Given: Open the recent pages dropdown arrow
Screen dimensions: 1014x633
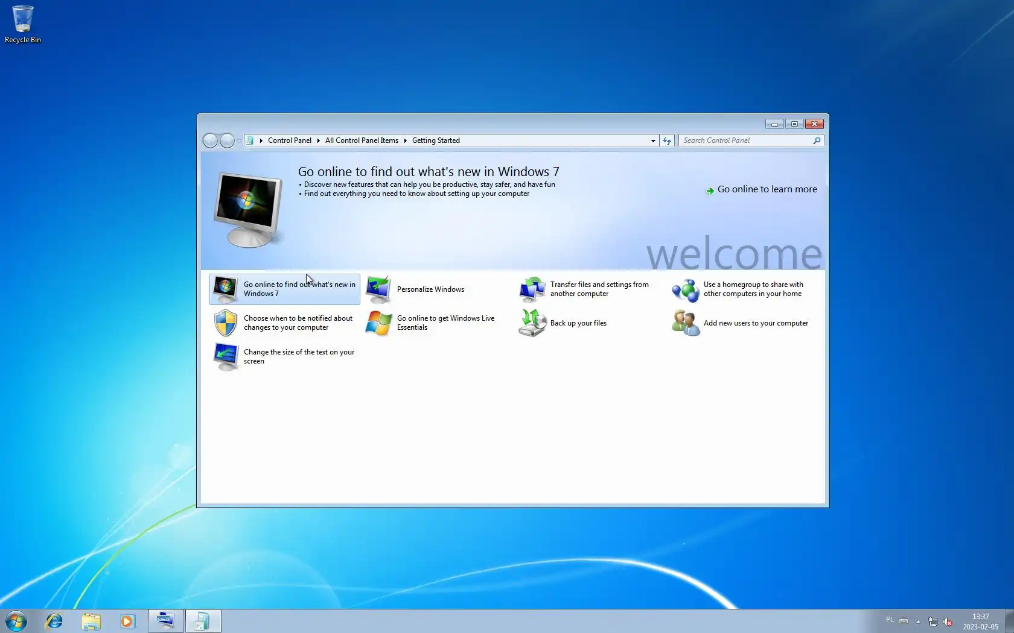Looking at the screenshot, I should [239, 141].
